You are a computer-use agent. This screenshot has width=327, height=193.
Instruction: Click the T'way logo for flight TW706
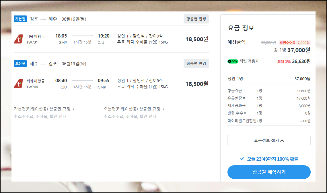[18, 84]
